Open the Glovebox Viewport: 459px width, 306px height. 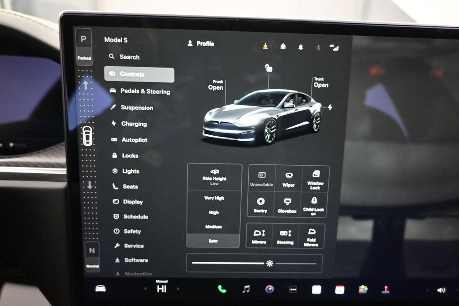287,206
